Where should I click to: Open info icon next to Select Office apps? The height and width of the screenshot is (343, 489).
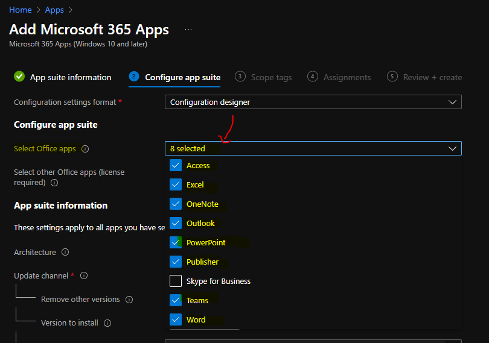click(85, 149)
